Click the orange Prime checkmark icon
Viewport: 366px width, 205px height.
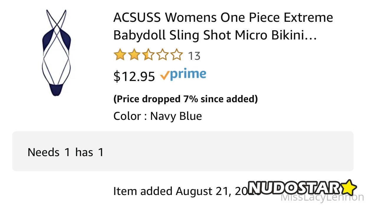tap(165, 76)
